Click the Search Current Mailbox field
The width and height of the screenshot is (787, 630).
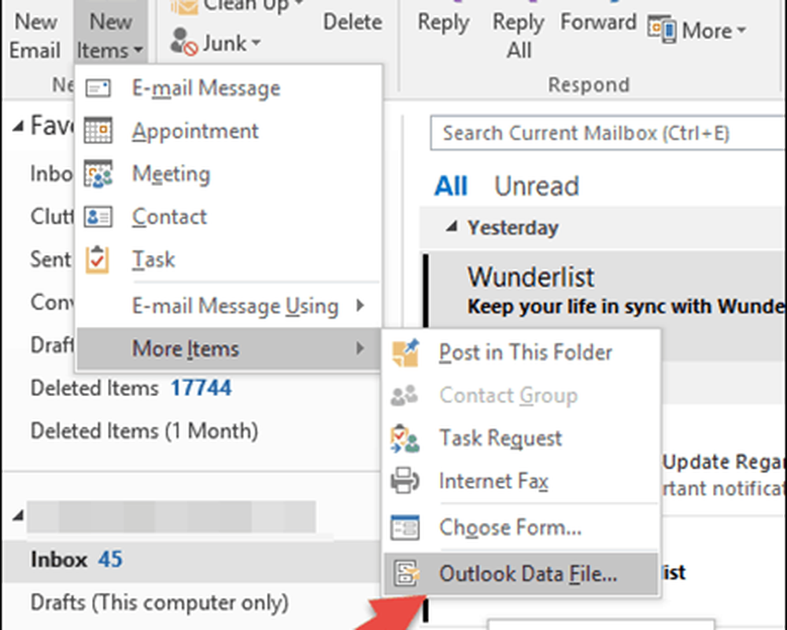[x=606, y=133]
